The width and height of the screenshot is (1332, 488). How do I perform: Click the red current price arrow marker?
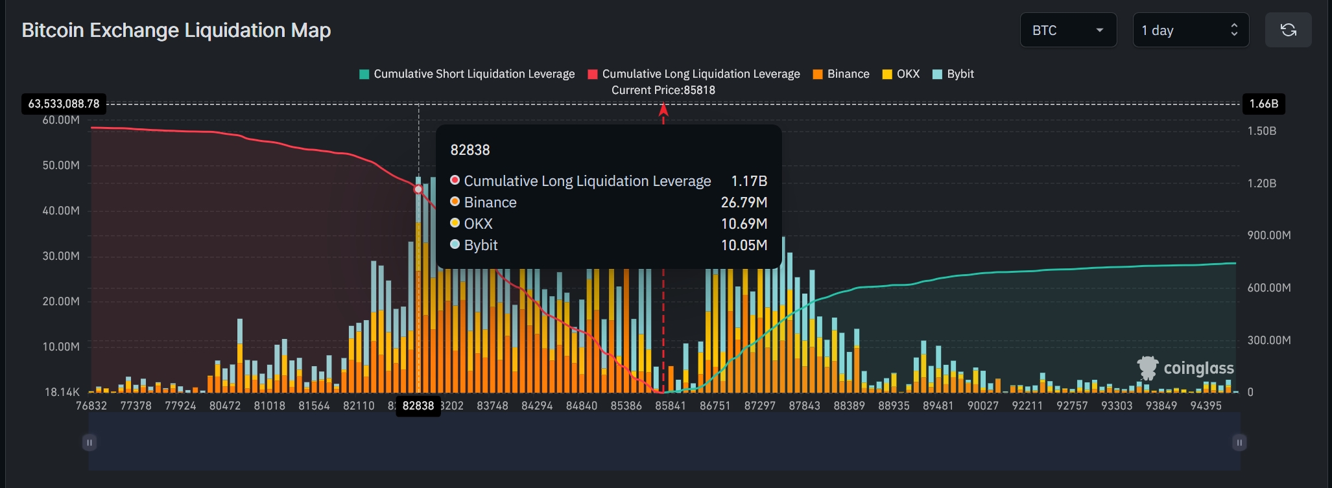(x=663, y=111)
